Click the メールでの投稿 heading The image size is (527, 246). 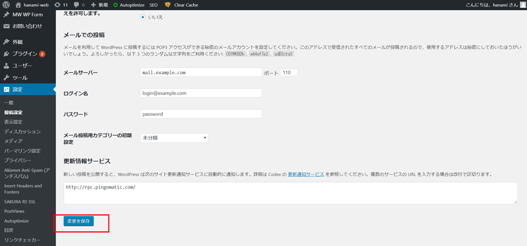pyautogui.click(x=85, y=35)
